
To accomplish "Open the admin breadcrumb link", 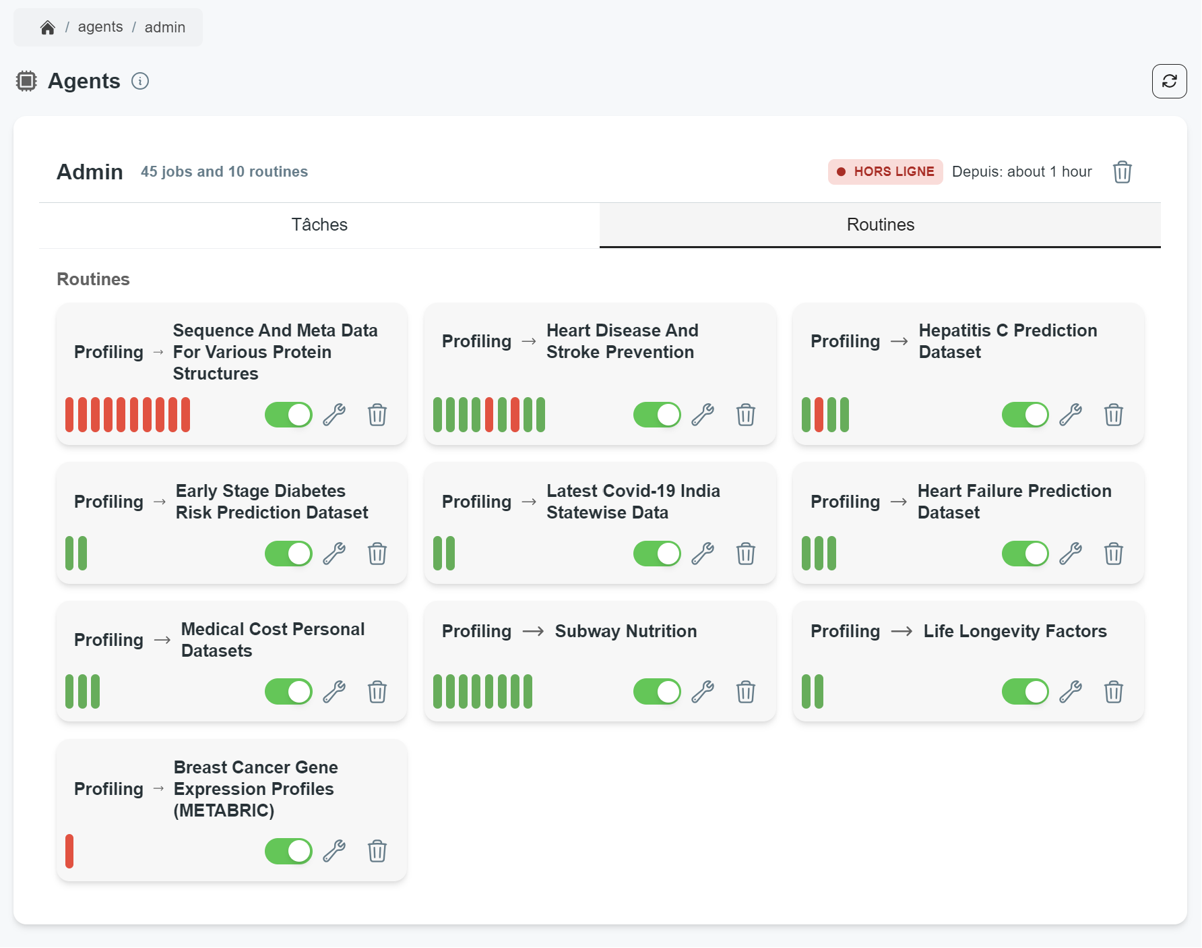I will tap(164, 27).
